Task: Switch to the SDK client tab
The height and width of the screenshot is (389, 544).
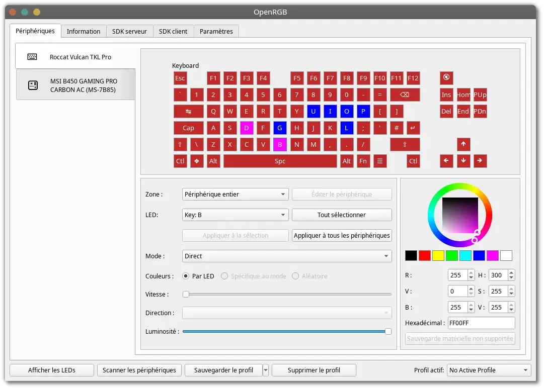Action: click(x=173, y=31)
